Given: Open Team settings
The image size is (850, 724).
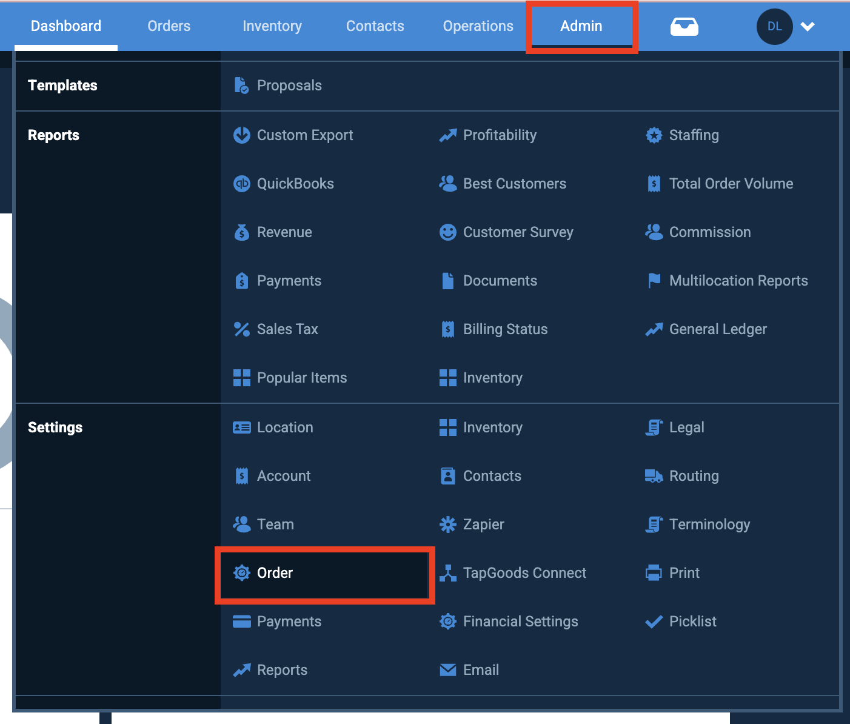Looking at the screenshot, I should click(275, 525).
